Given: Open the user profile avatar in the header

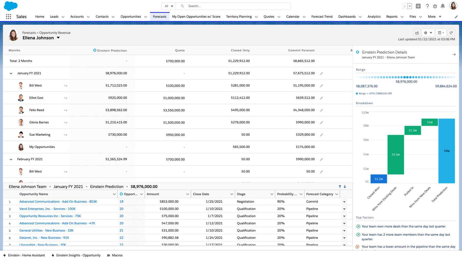Looking at the screenshot, I should 453,6.
